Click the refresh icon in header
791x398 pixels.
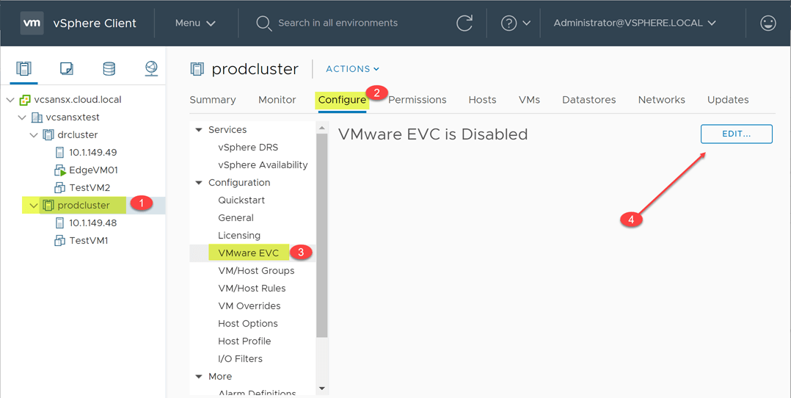click(464, 23)
